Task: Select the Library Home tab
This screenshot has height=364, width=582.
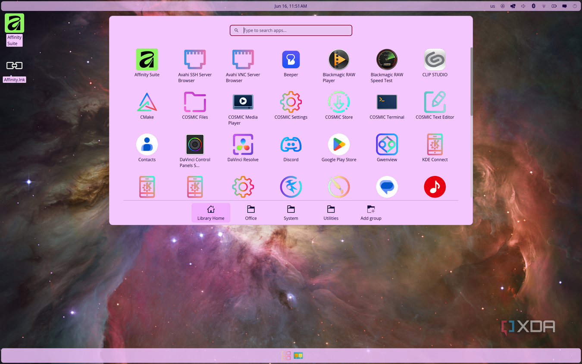Action: coord(211,213)
